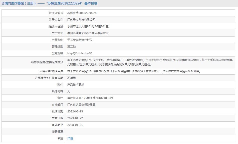Click other content value 无

tap(69, 91)
